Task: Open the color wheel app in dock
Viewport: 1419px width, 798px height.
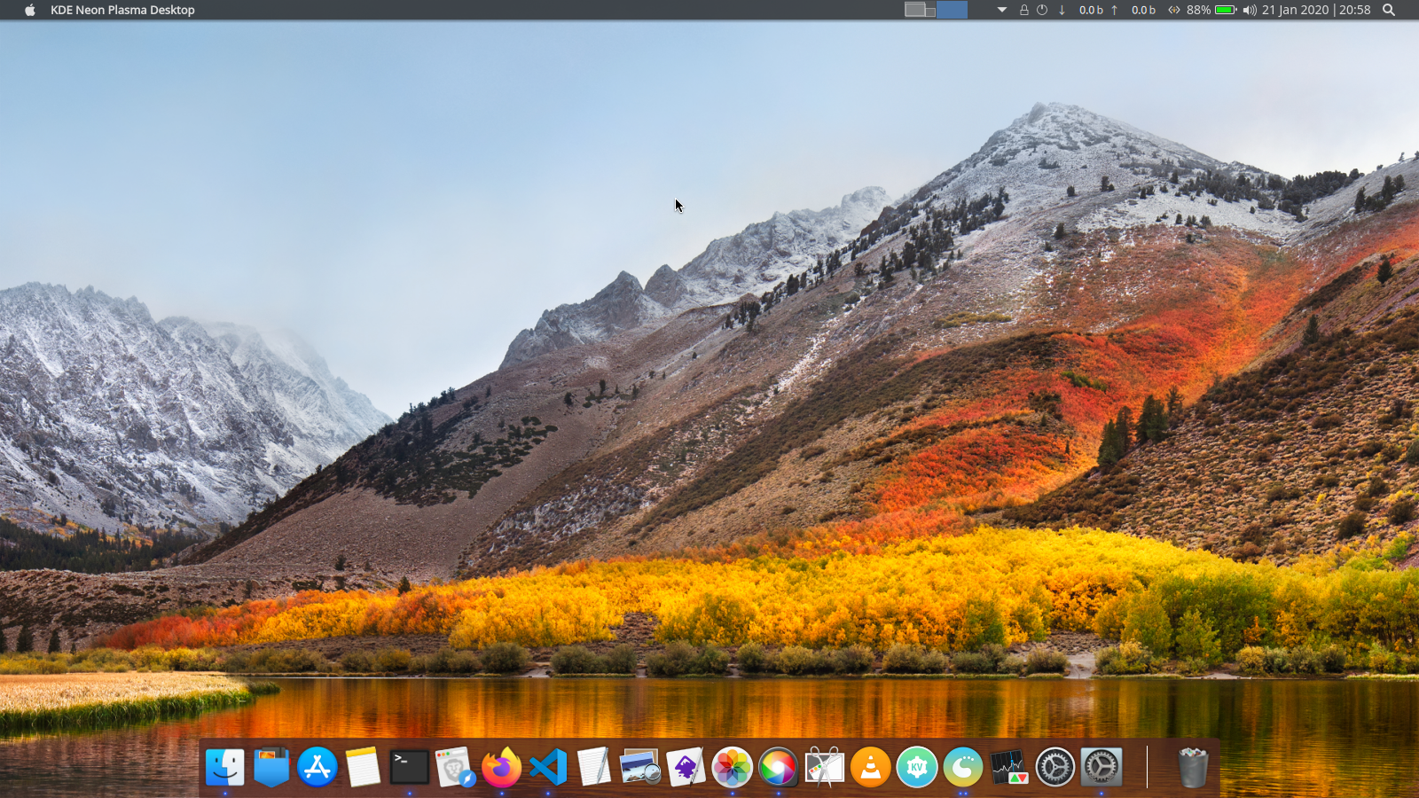Action: [x=779, y=767]
